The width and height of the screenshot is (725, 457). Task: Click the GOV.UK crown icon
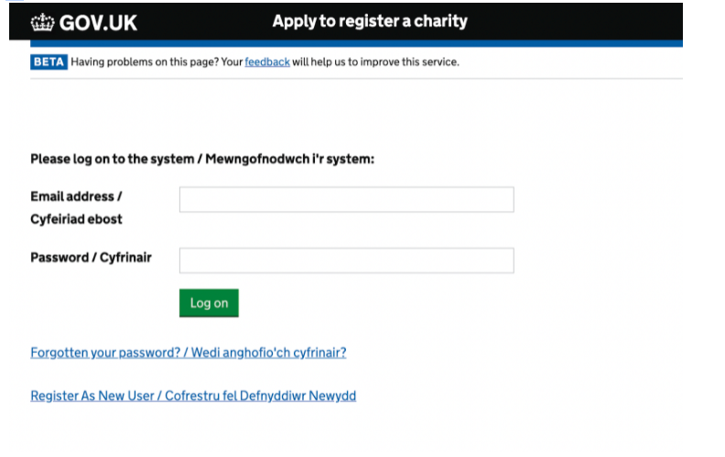(x=43, y=22)
